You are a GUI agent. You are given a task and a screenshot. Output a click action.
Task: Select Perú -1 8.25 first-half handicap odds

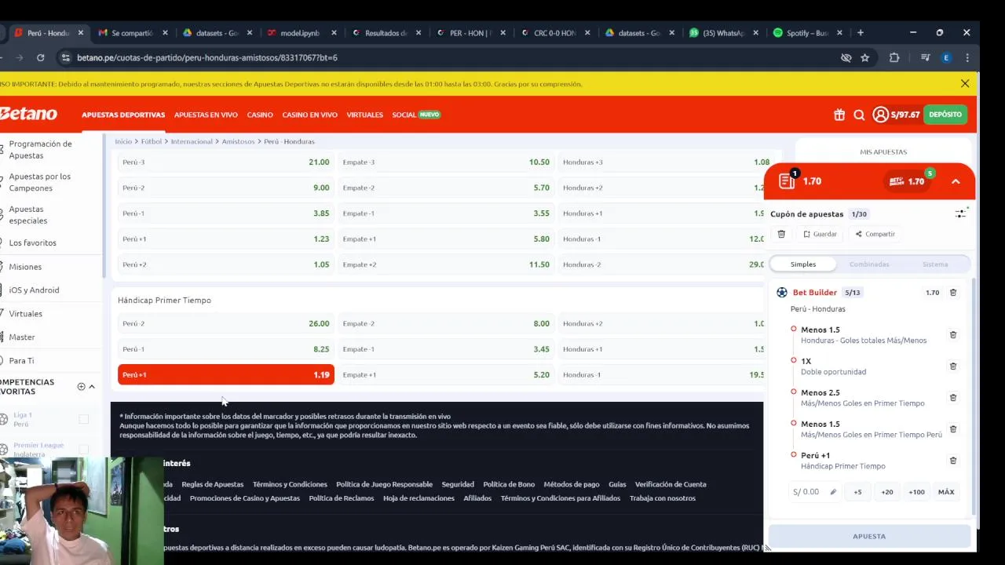(x=226, y=349)
